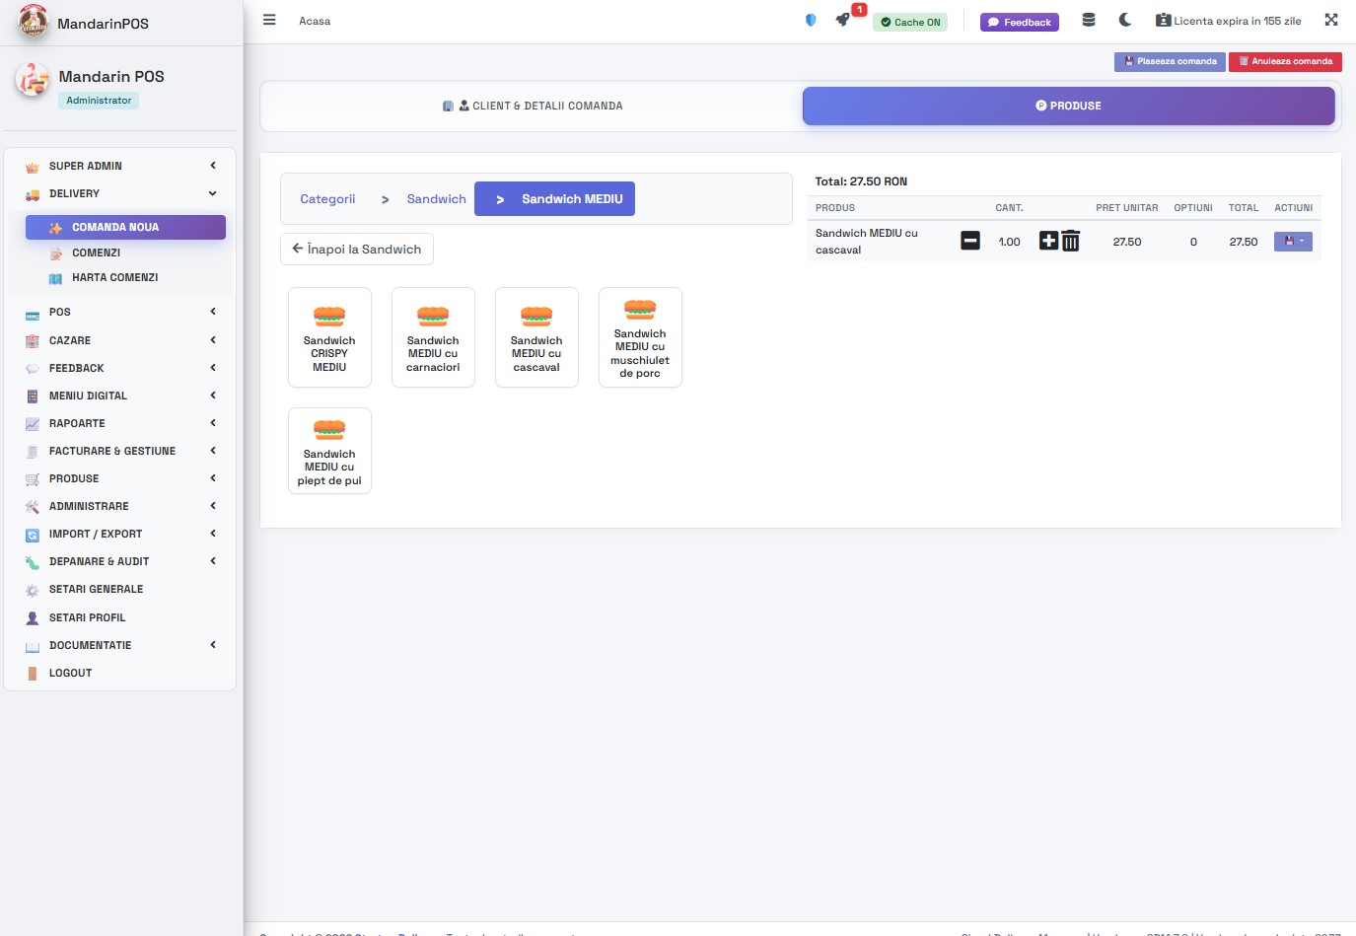Toggle the Cache ON badge

(x=910, y=22)
